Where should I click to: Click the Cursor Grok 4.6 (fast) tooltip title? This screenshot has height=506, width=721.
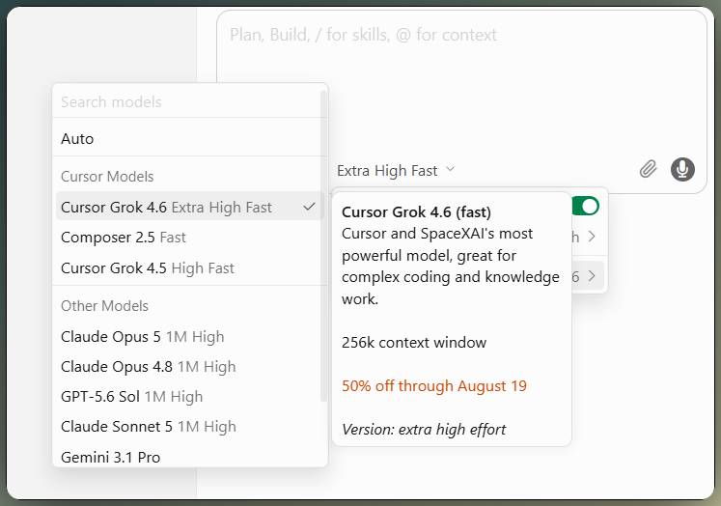(416, 212)
